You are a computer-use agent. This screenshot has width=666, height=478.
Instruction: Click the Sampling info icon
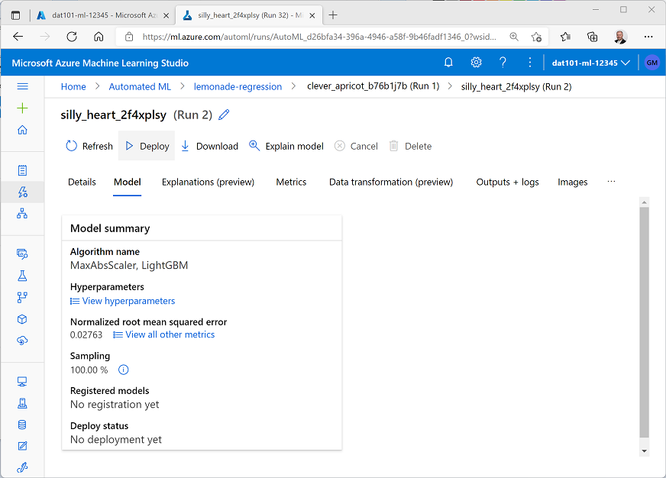[124, 370]
